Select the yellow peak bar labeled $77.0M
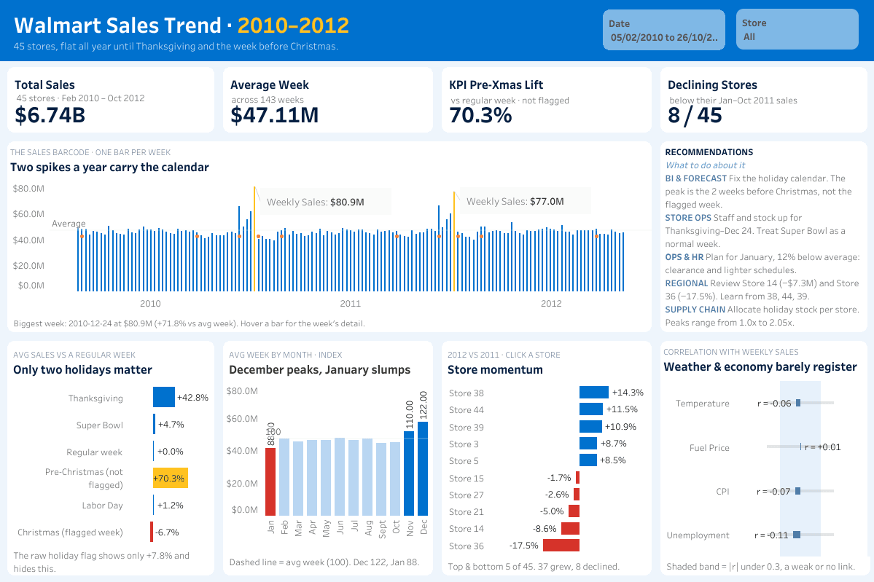The width and height of the screenshot is (874, 582). coord(453,242)
